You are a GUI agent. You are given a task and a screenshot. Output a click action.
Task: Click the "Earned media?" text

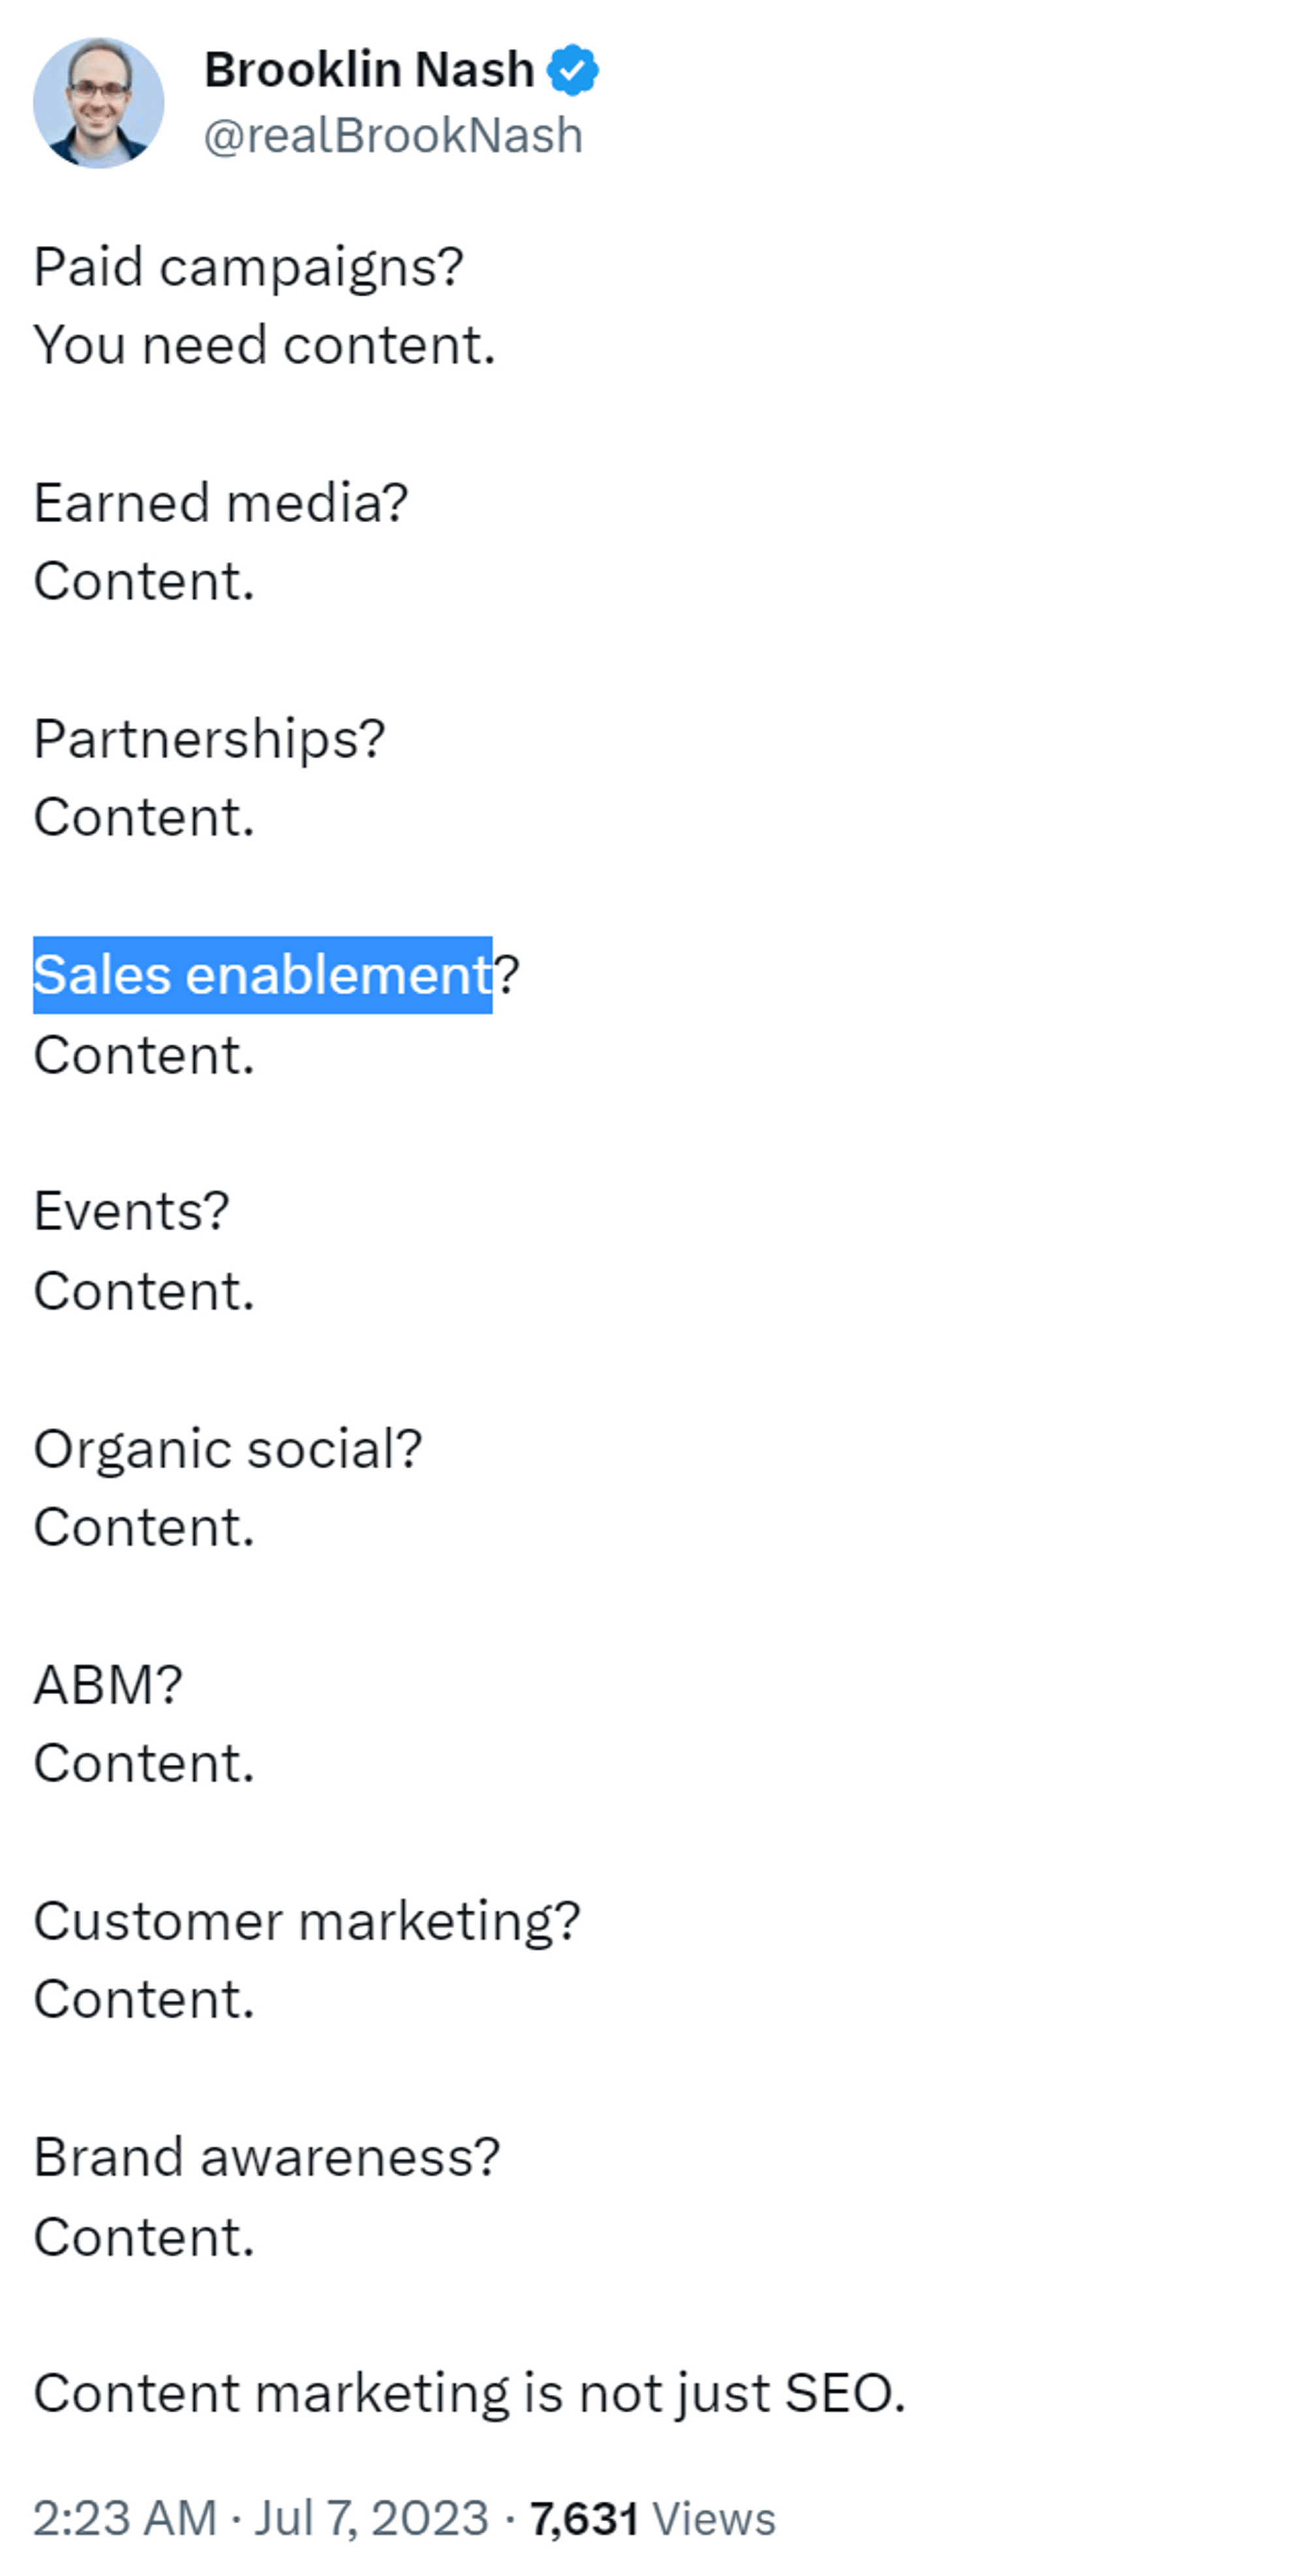[x=221, y=503]
